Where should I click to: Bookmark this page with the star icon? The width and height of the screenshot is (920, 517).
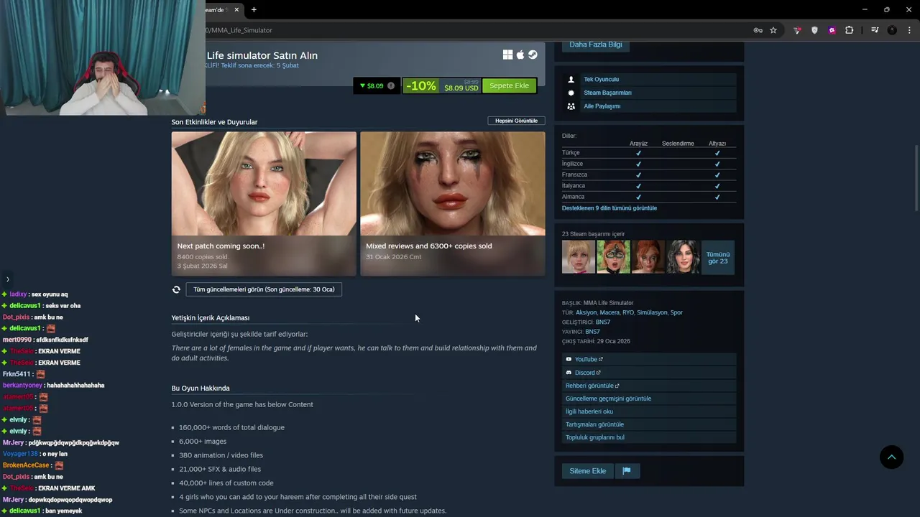coord(773,30)
